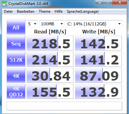This screenshot has width=129, height=114.
Task: Expand the test runs count dropdown showing 5
Action: point(32,24)
